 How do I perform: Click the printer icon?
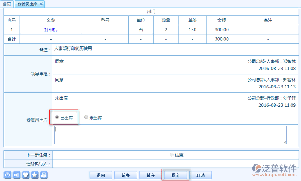[44, 175]
